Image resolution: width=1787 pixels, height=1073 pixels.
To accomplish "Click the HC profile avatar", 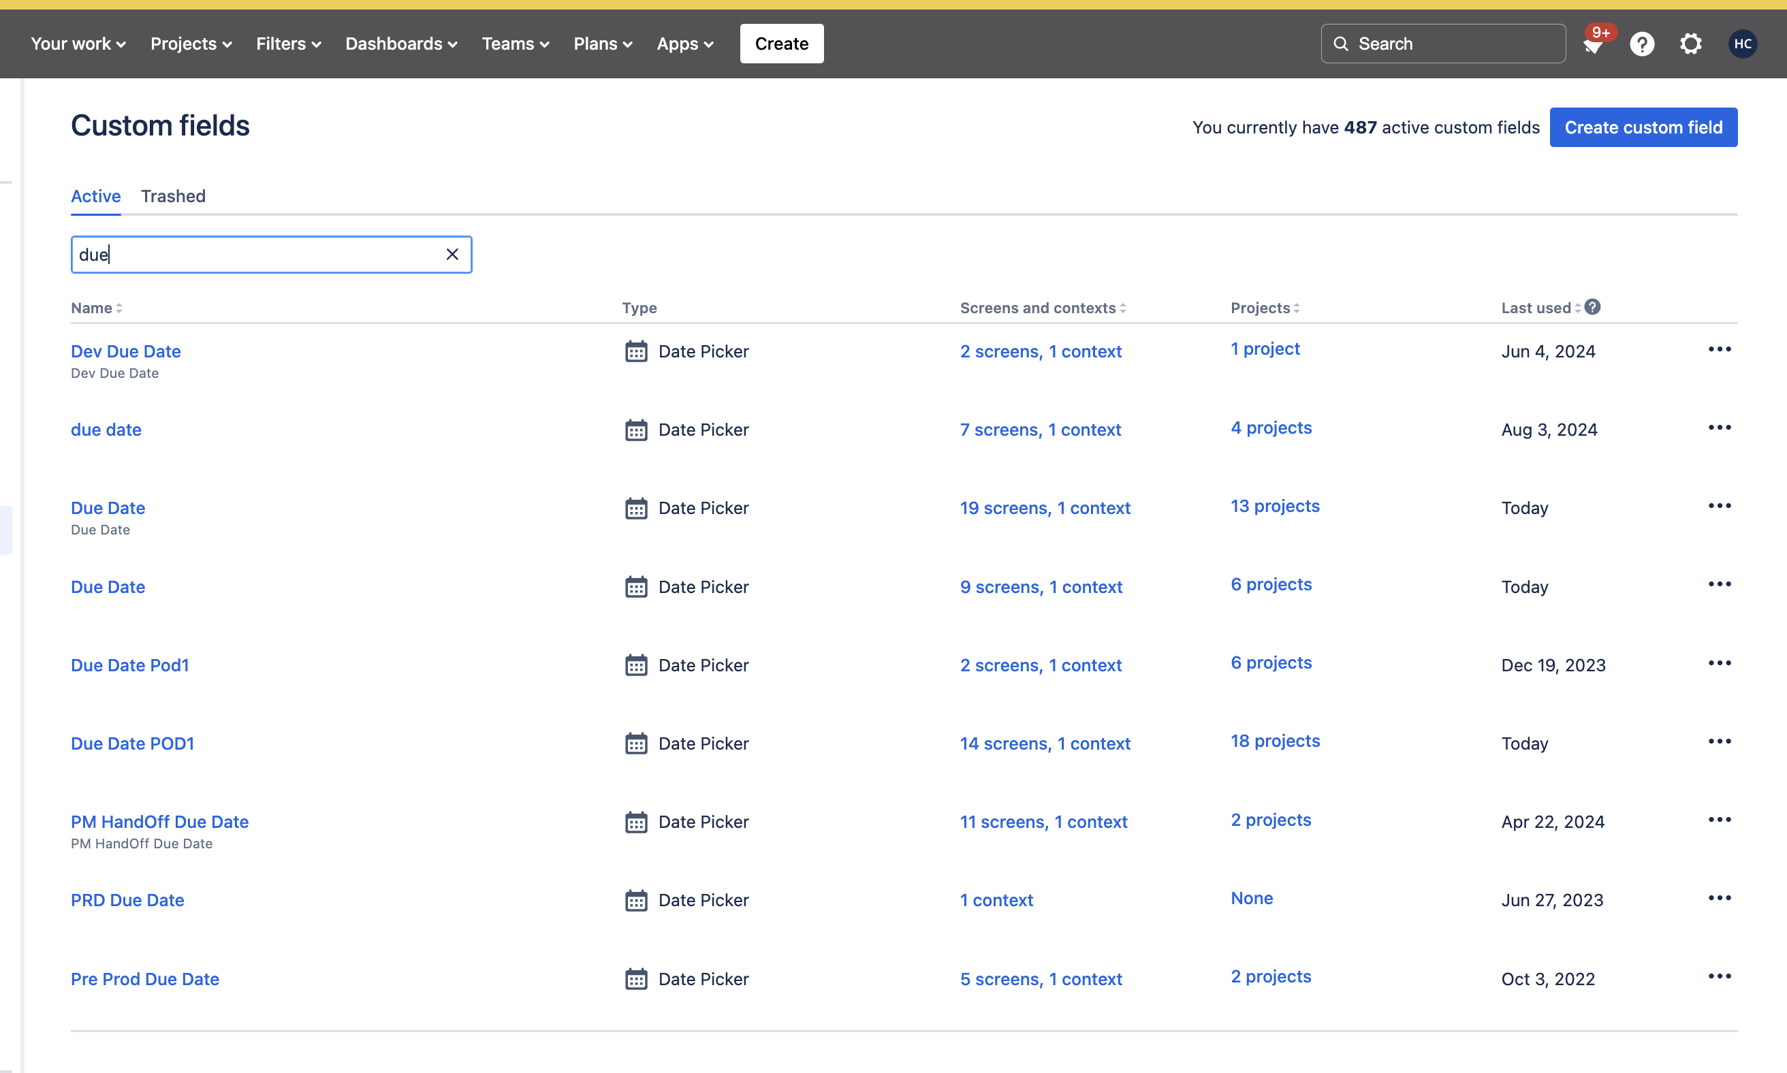I will pos(1742,44).
